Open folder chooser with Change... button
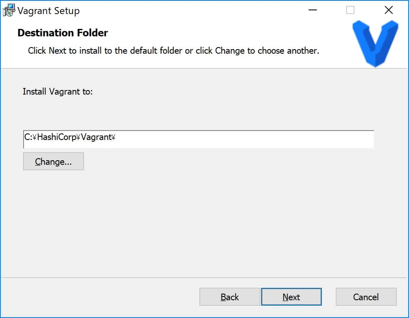This screenshot has height=318, width=409. (53, 161)
